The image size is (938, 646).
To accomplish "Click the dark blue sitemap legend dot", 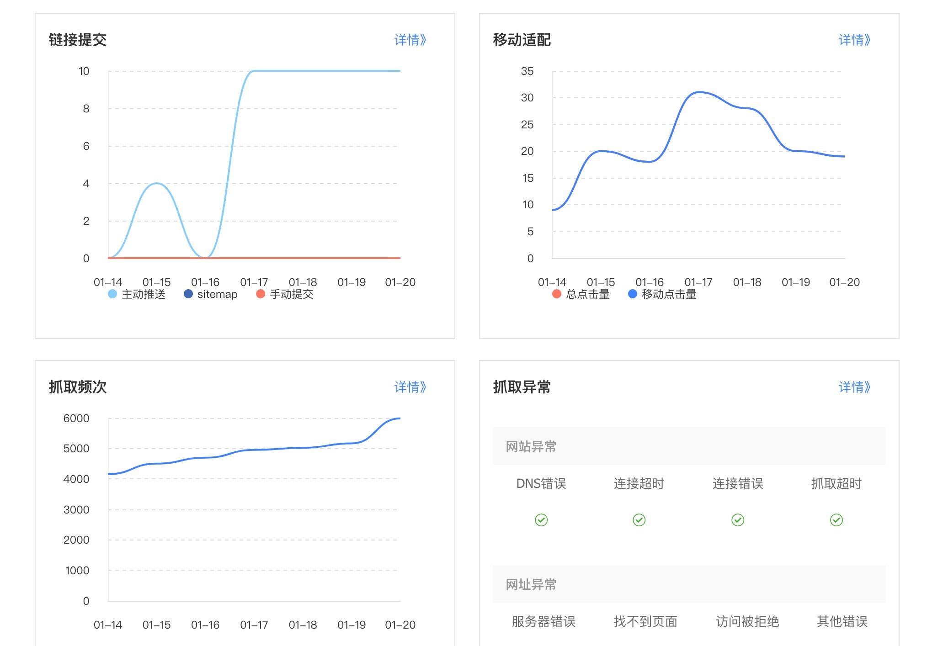I will point(189,295).
